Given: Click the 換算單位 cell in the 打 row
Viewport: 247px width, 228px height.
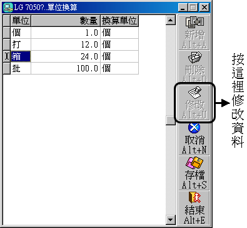Looking at the screenshot, I should [x=119, y=44].
